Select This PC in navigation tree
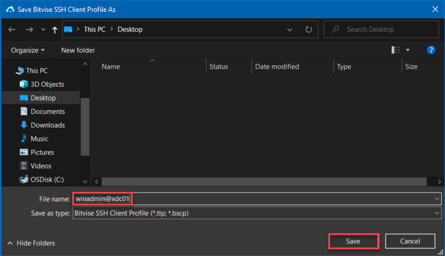Viewport: 445px width, 256px height. pos(36,70)
